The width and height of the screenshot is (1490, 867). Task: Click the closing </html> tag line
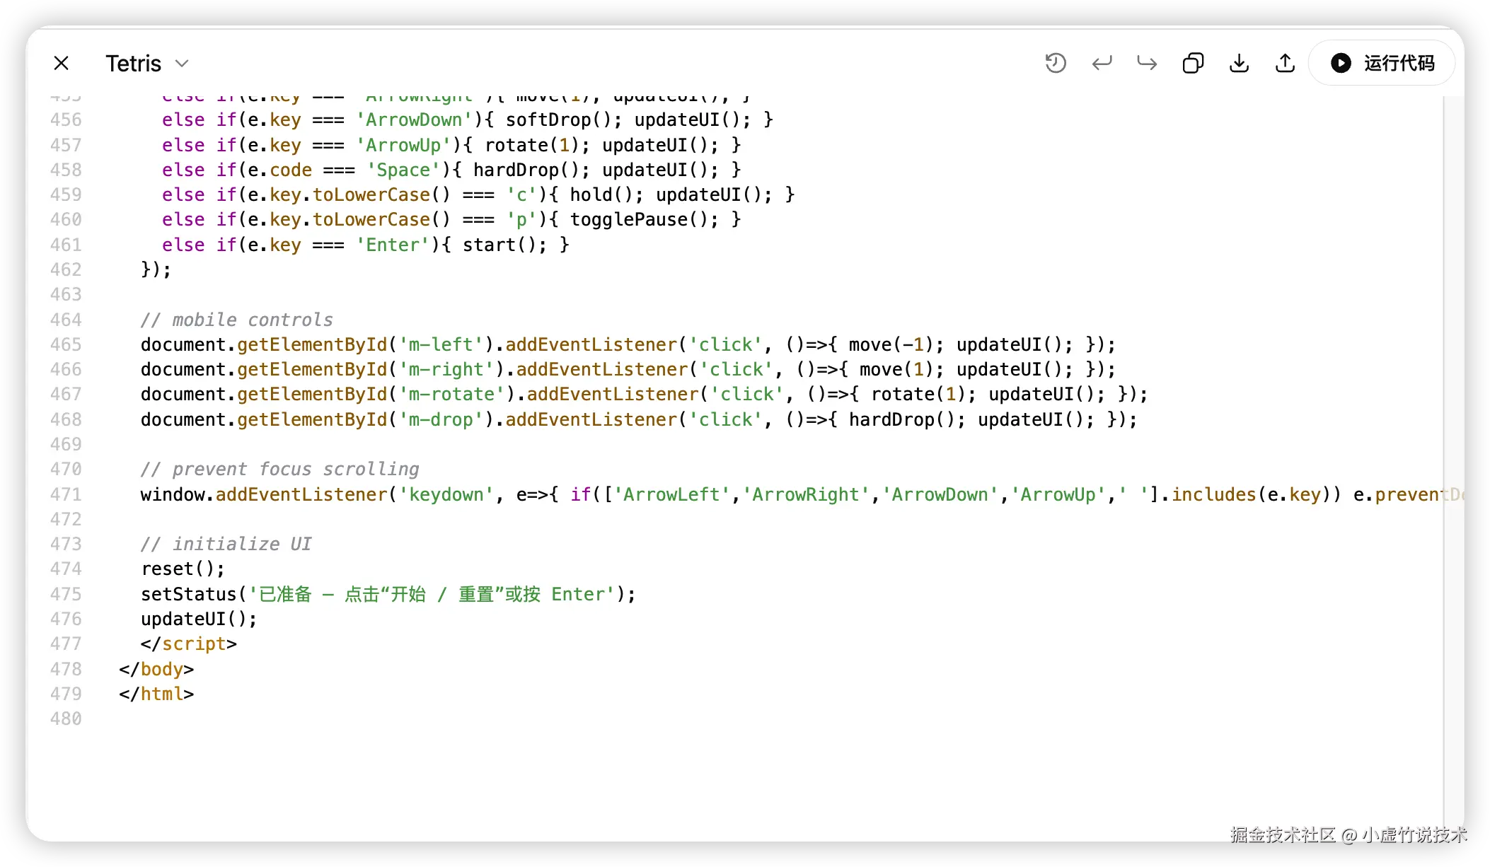click(156, 694)
